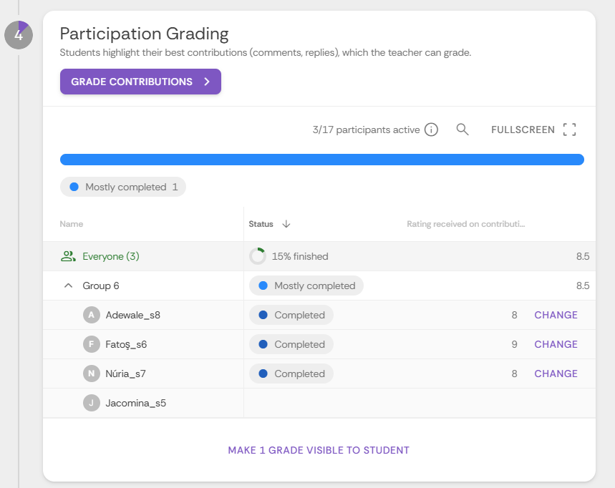This screenshot has width=615, height=488.
Task: Change Adewale_s8 rating
Action: [x=556, y=315]
